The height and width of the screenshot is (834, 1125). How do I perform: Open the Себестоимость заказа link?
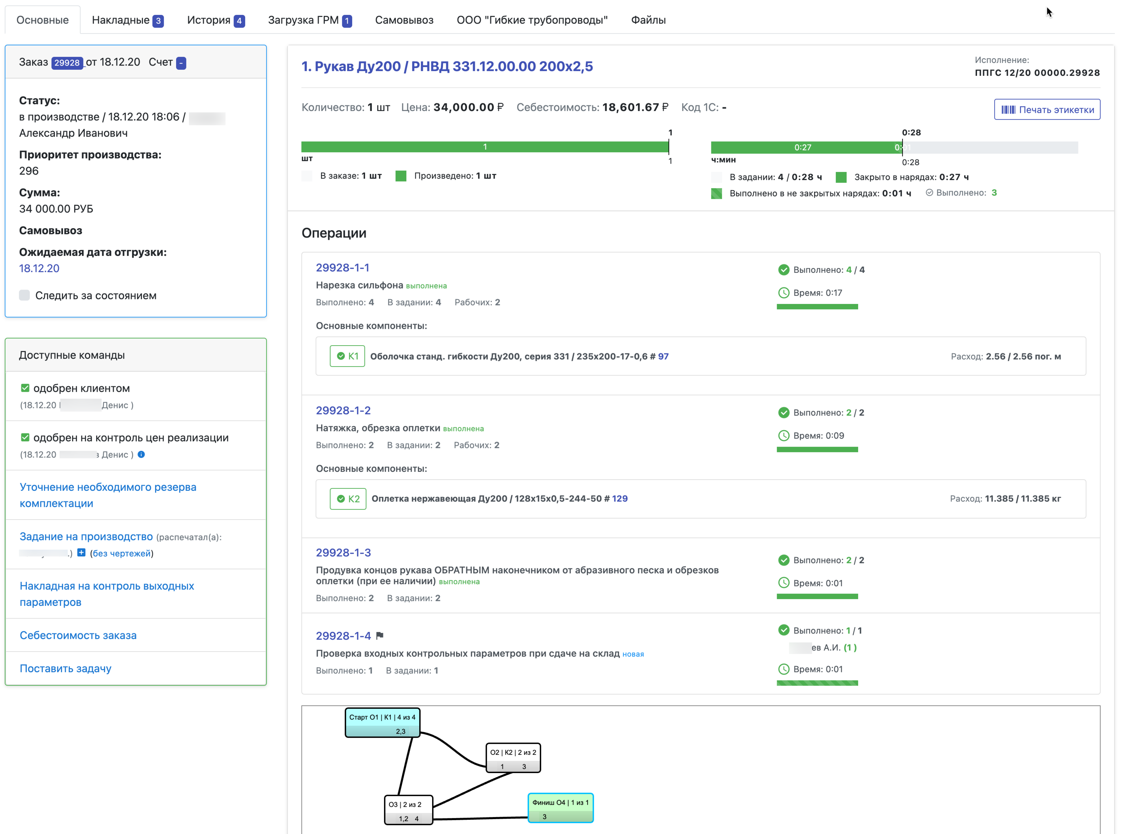pyautogui.click(x=78, y=635)
